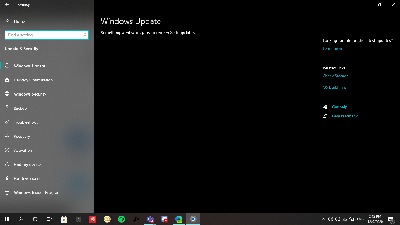Open Action Center with 2 notifications

click(391, 219)
